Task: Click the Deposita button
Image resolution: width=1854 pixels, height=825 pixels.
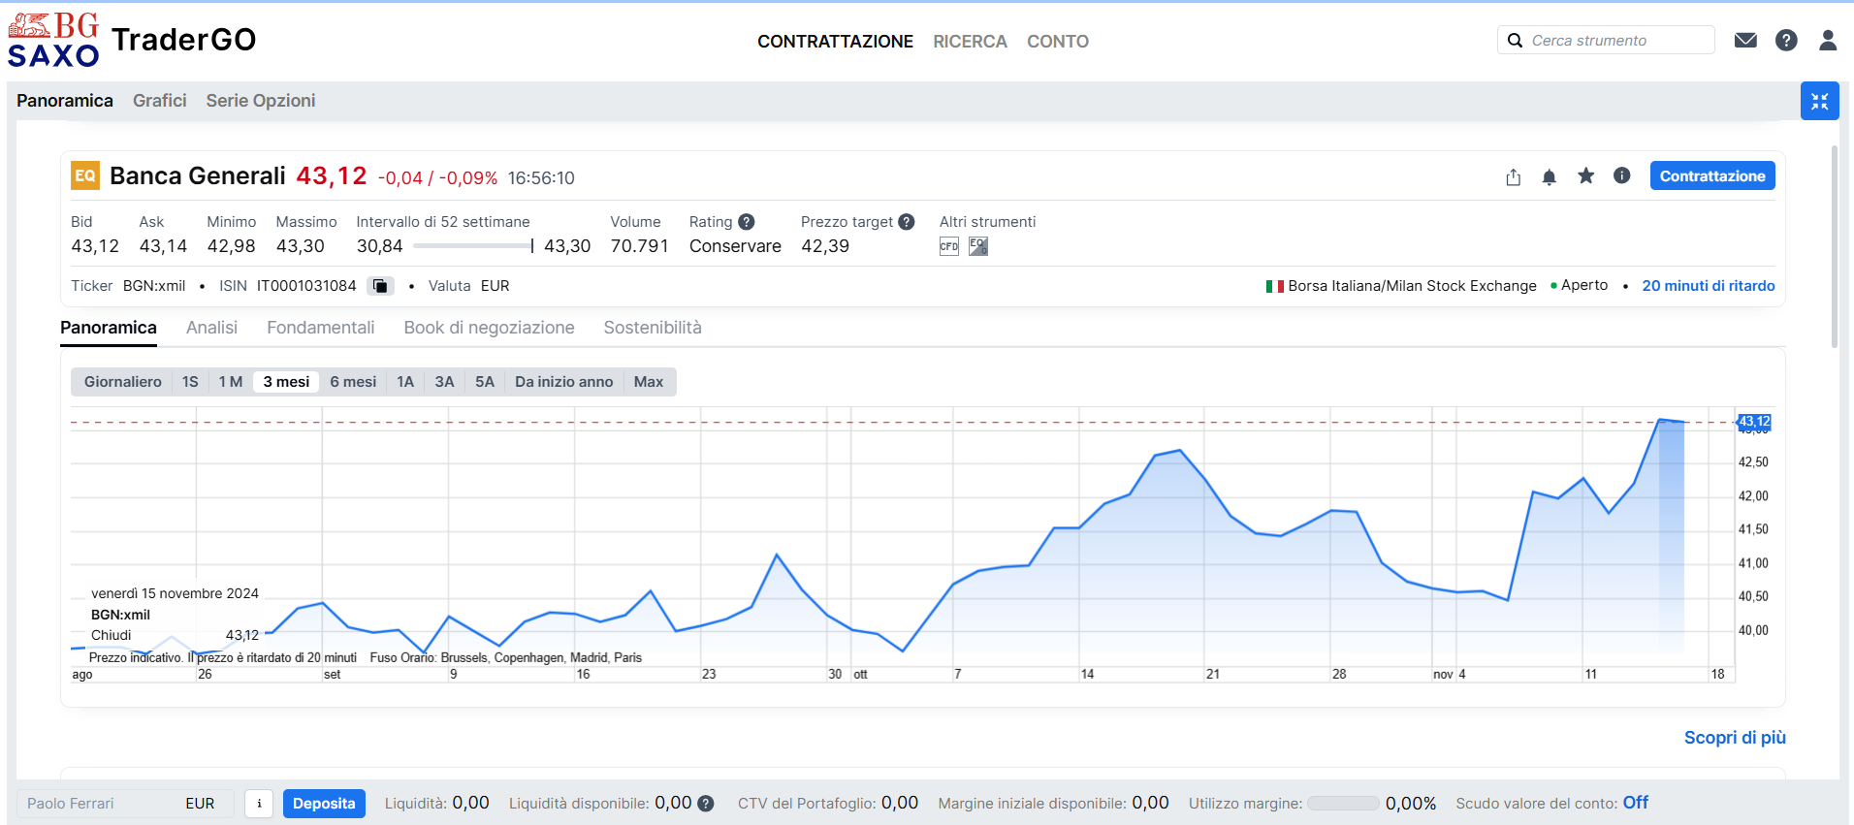Action: coord(324,804)
